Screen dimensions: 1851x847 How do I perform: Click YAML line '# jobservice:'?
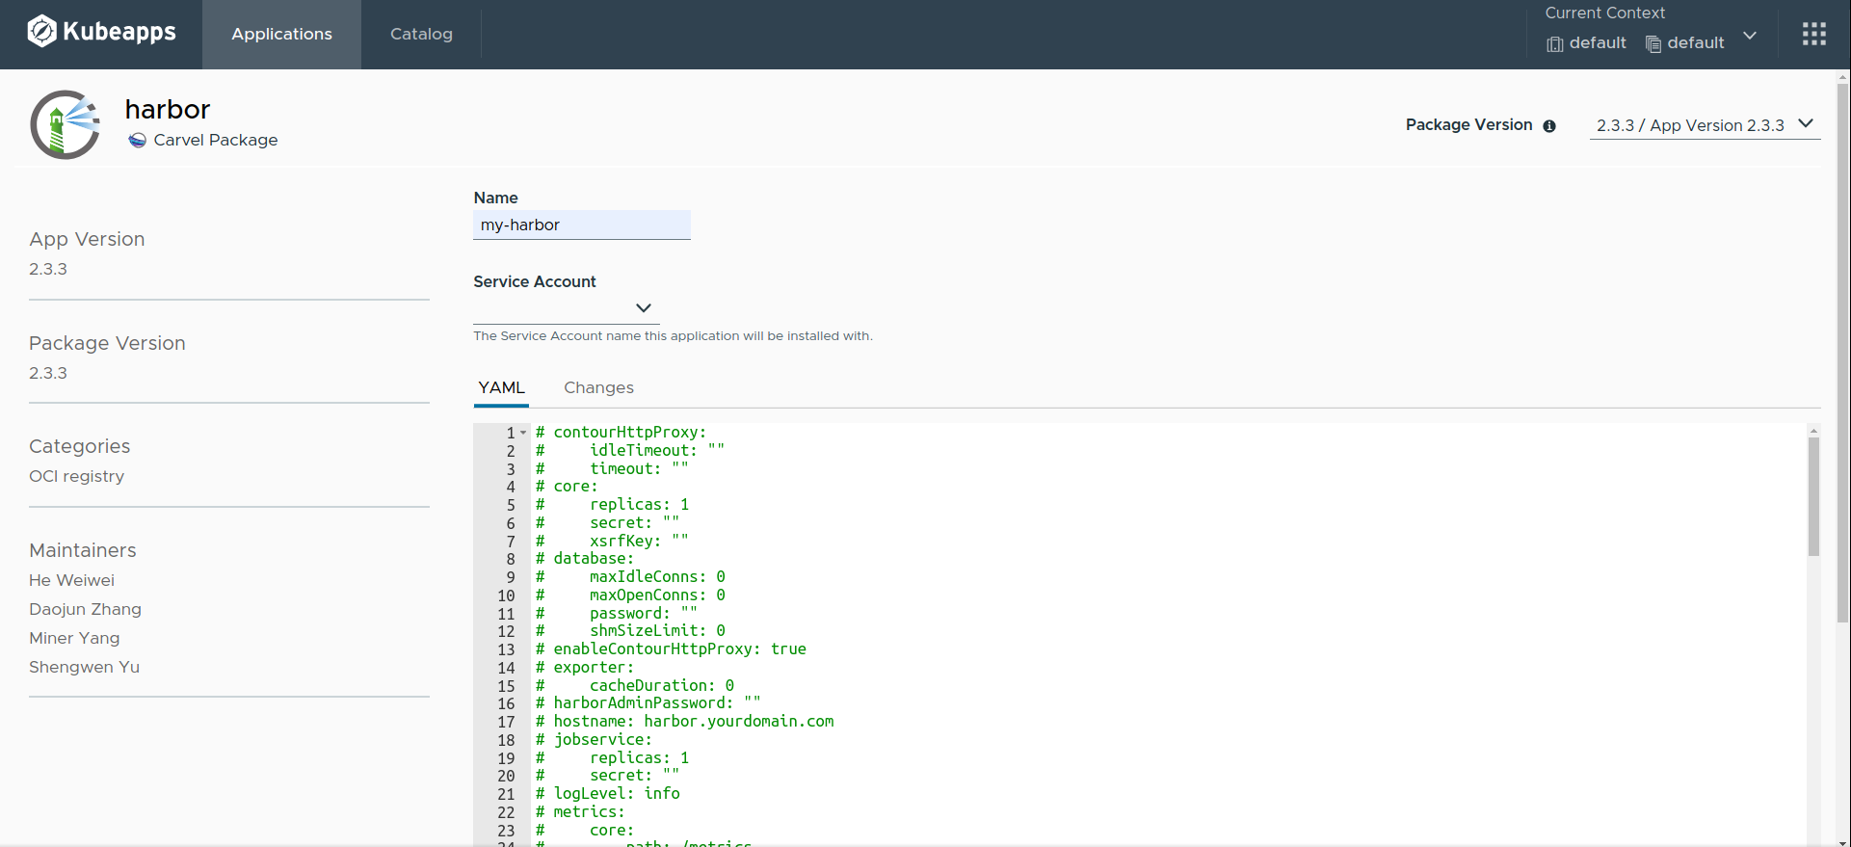[x=594, y=740]
